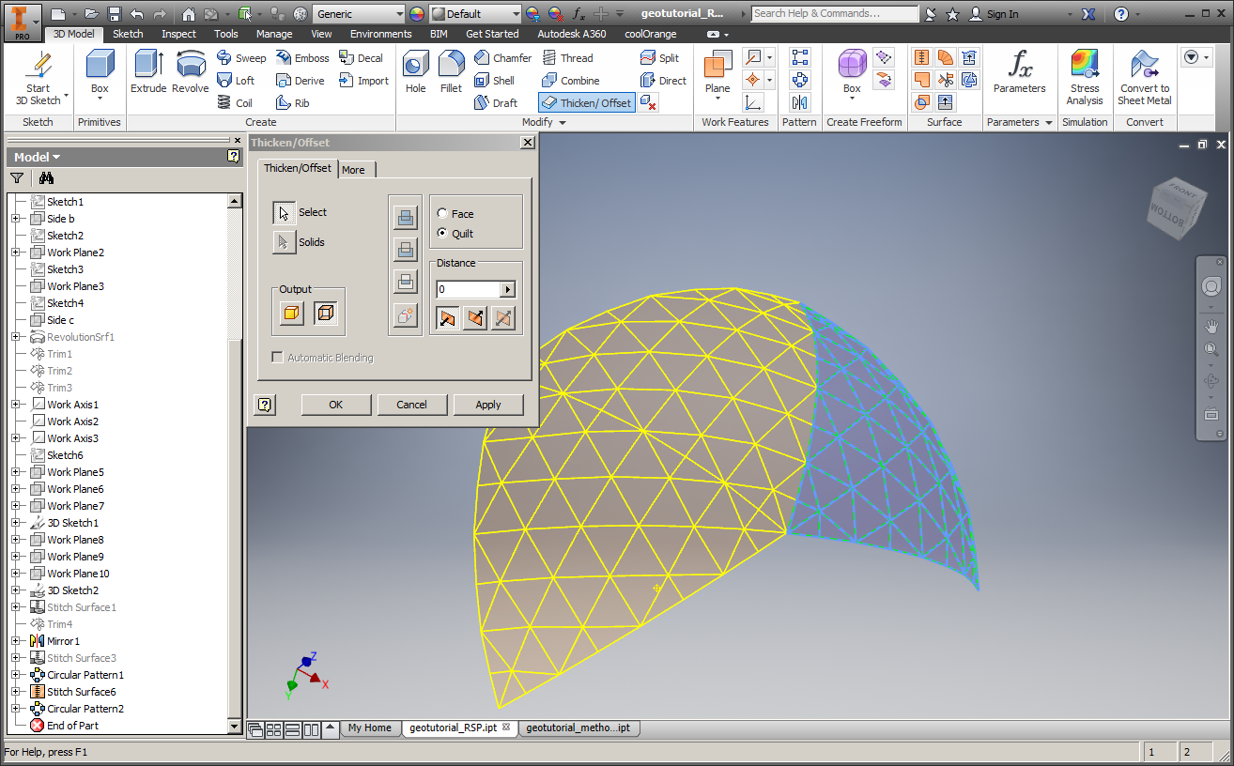
Task: Select the Direct edit tool
Action: 663,81
